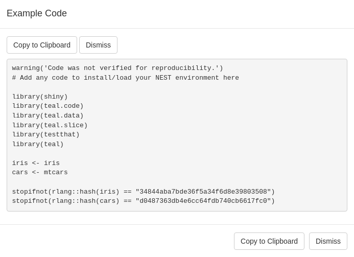354x257 pixels.
Task: Click the rlang::hash(cars) expression
Action: pyautogui.click(x=85, y=201)
